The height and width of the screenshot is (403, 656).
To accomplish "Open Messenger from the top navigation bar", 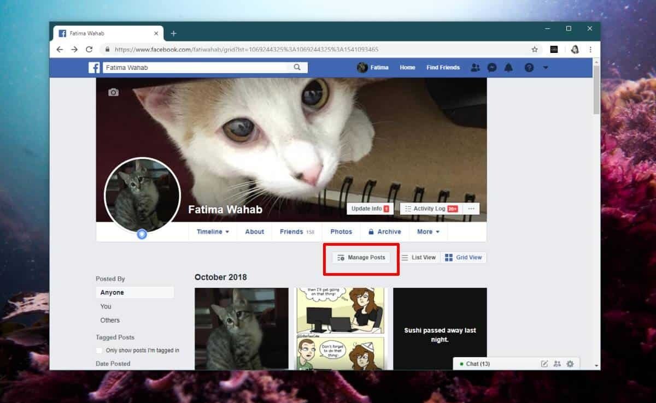I will click(x=493, y=67).
